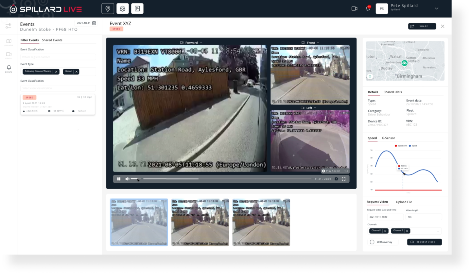Toggle fullscreen video mode

coord(344,179)
